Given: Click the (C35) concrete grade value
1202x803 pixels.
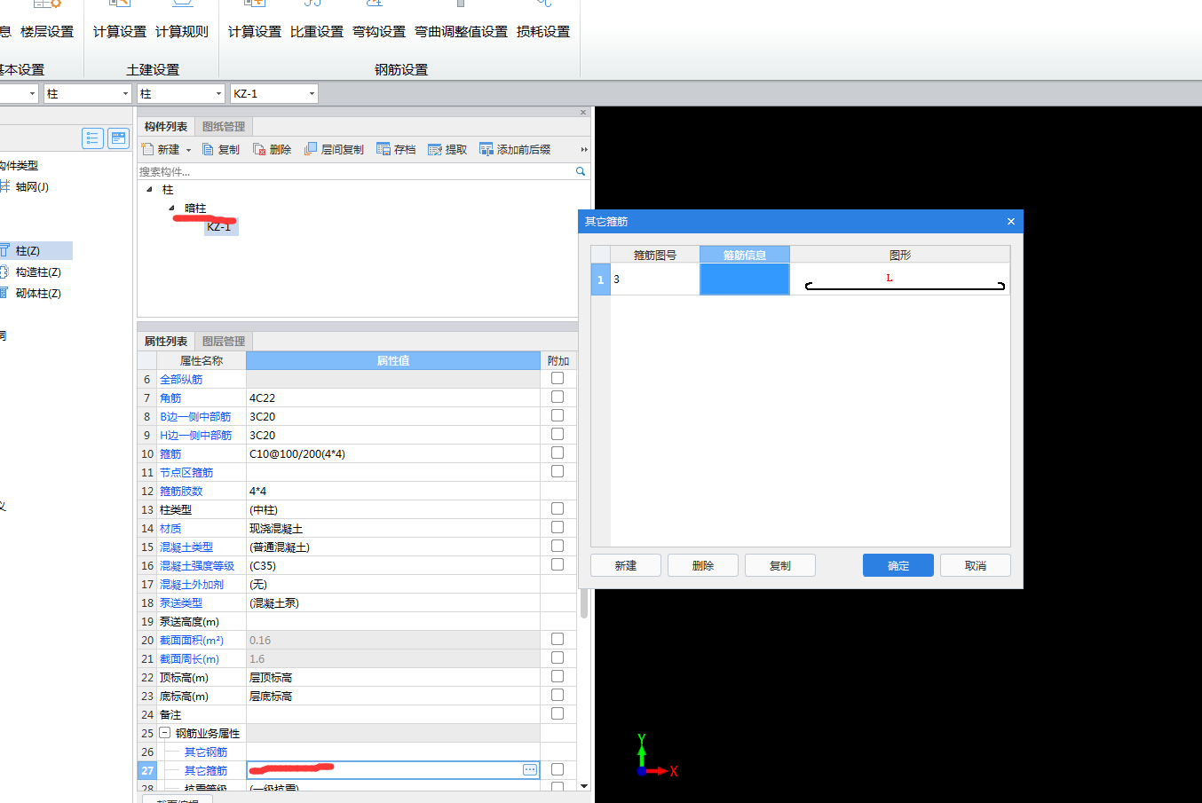Looking at the screenshot, I should click(263, 565).
